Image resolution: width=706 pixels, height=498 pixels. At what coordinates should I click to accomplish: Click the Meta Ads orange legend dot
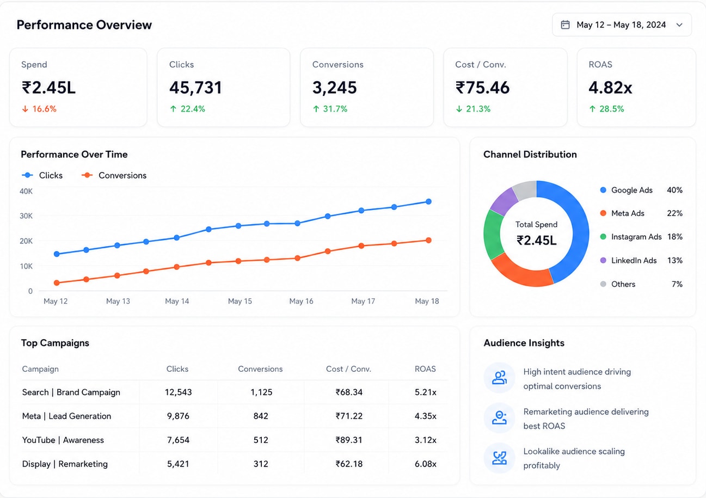click(603, 213)
